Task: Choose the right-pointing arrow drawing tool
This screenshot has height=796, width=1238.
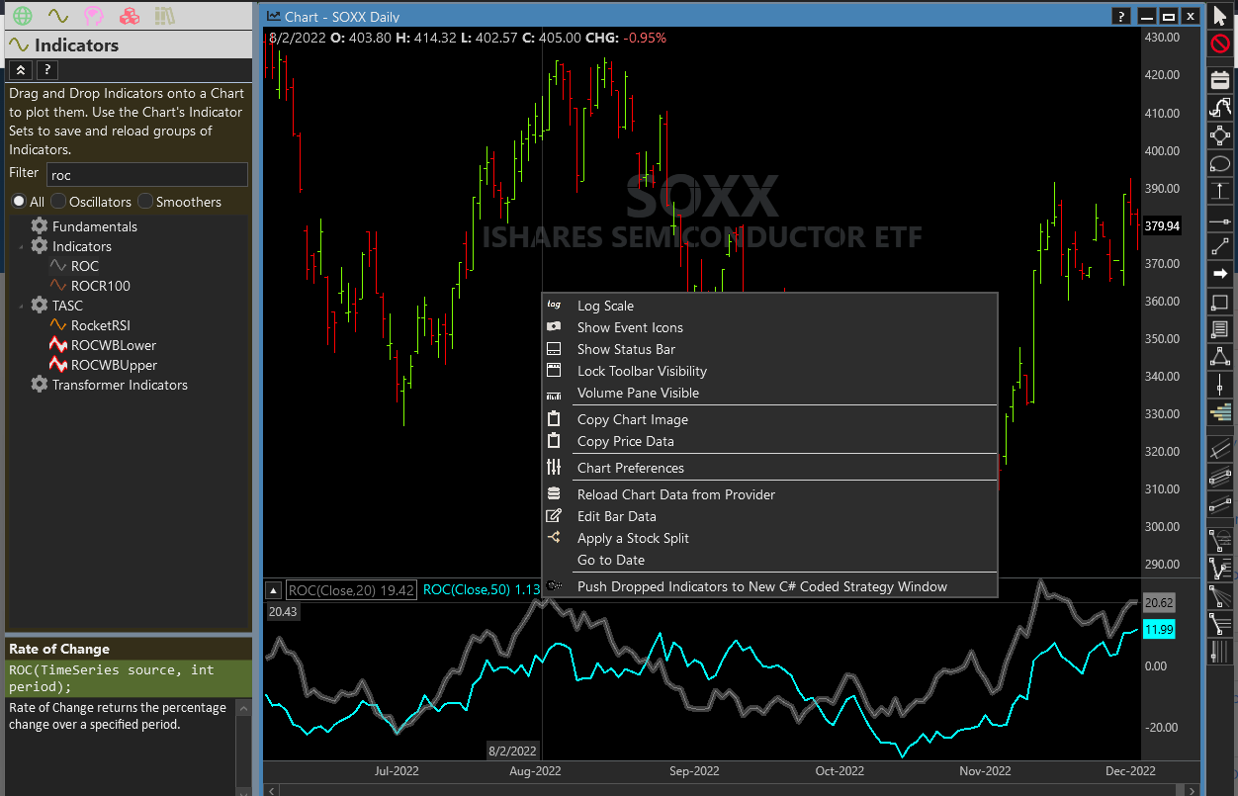Action: [1220, 273]
